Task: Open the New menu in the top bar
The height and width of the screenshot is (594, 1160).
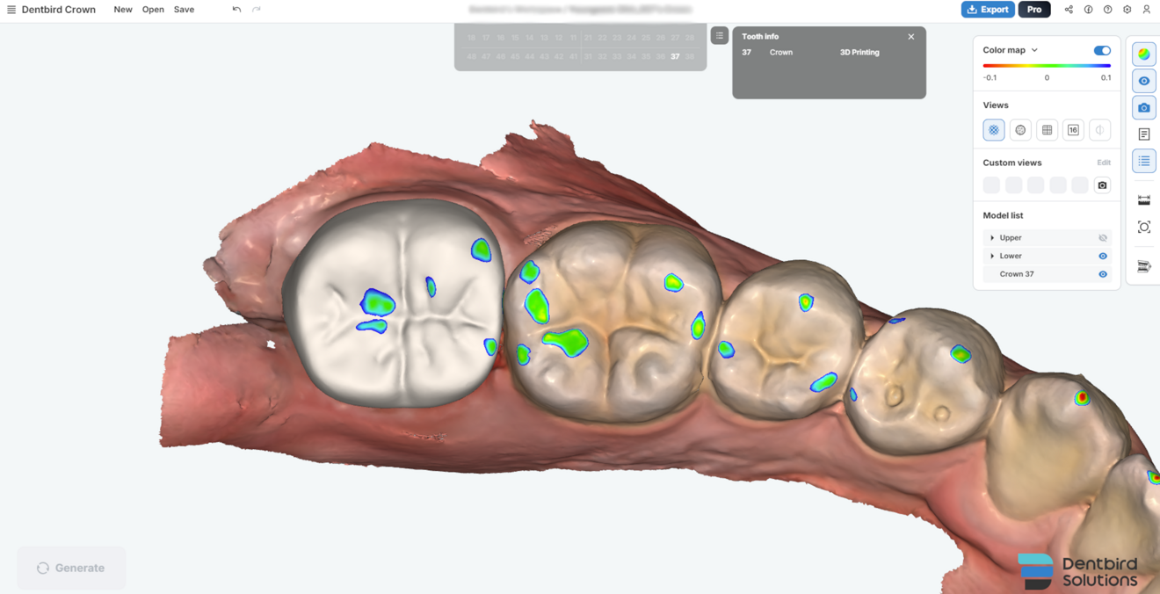Action: (x=123, y=10)
